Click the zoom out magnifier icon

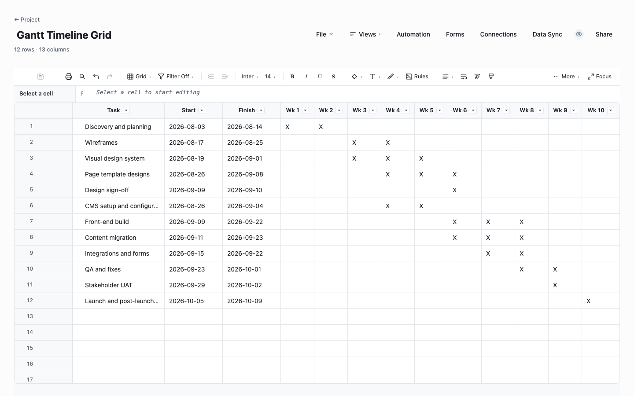(82, 77)
